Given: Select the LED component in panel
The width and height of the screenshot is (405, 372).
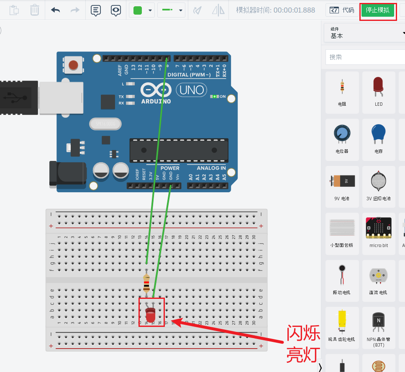Looking at the screenshot, I should point(379,93).
